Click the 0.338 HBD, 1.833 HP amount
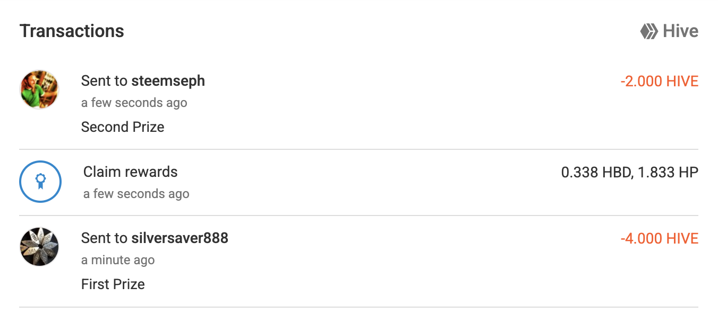This screenshot has height=314, width=718. (629, 173)
